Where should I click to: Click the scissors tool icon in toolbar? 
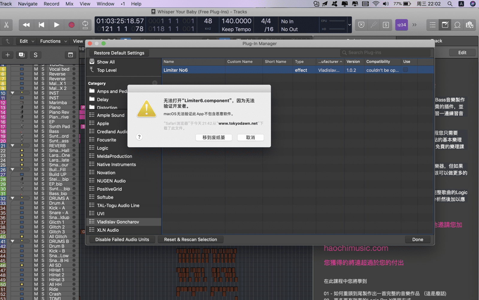pos(6,25)
